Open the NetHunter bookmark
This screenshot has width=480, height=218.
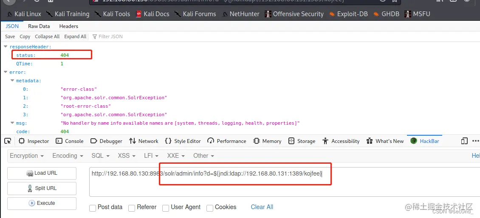coord(240,14)
